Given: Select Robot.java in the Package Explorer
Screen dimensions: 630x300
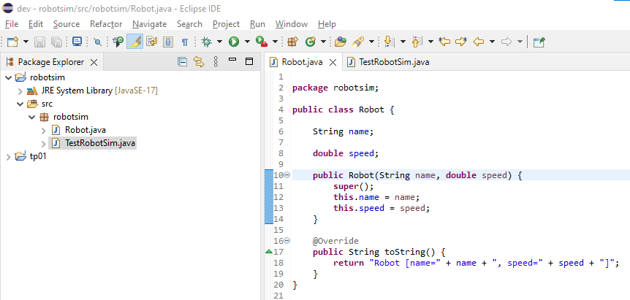Looking at the screenshot, I should 86,130.
